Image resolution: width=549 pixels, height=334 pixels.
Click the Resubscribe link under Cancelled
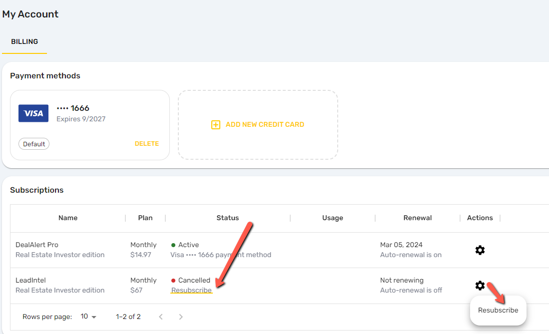[x=191, y=290]
